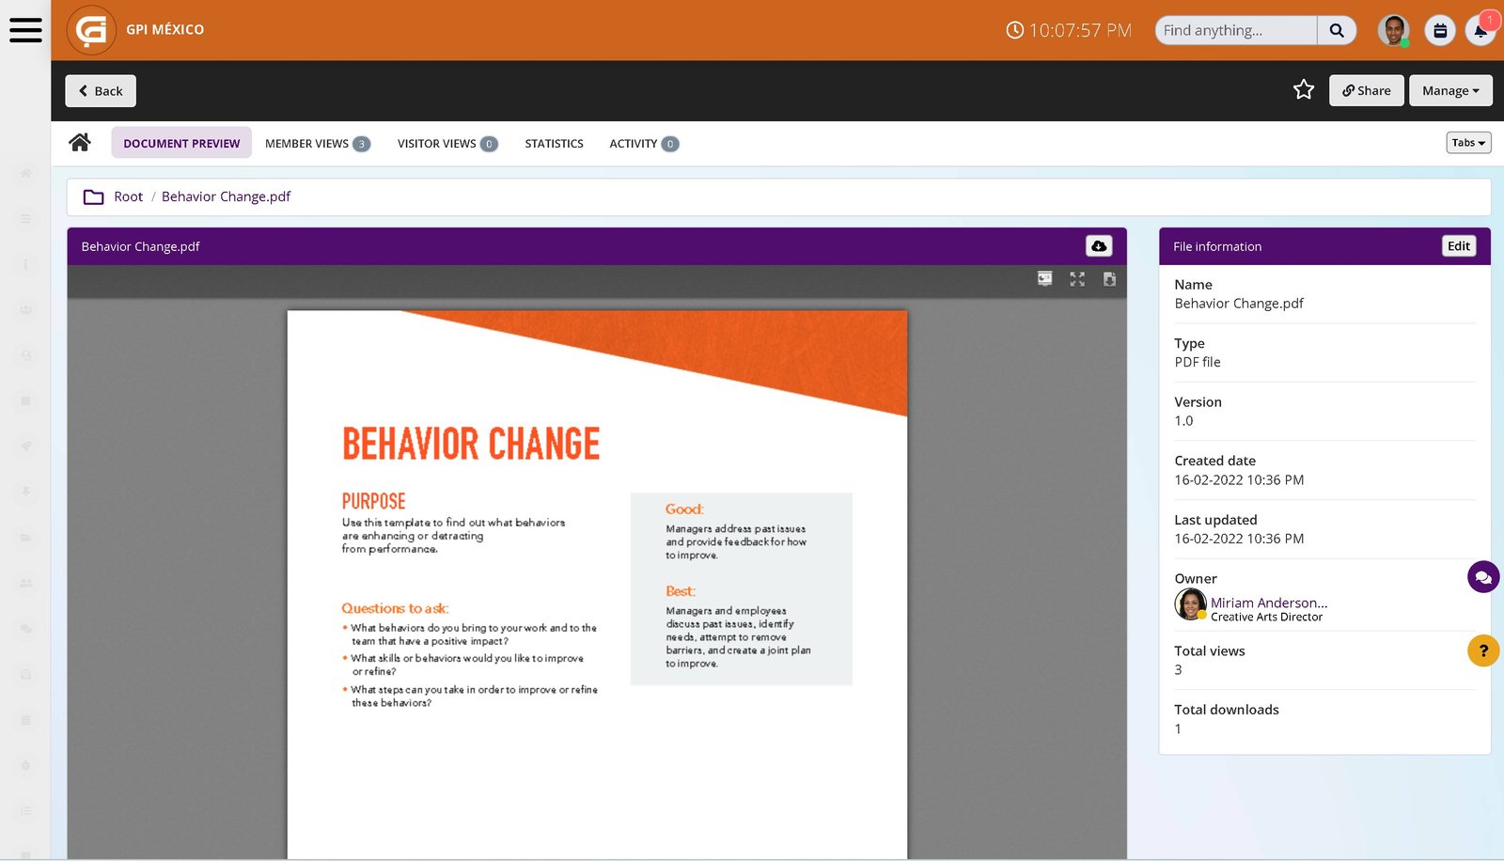Open the hamburger main menu
1504x861 pixels.
(x=25, y=30)
